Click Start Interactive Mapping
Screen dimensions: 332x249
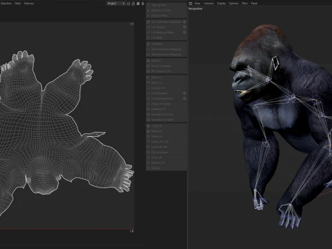pos(166,49)
